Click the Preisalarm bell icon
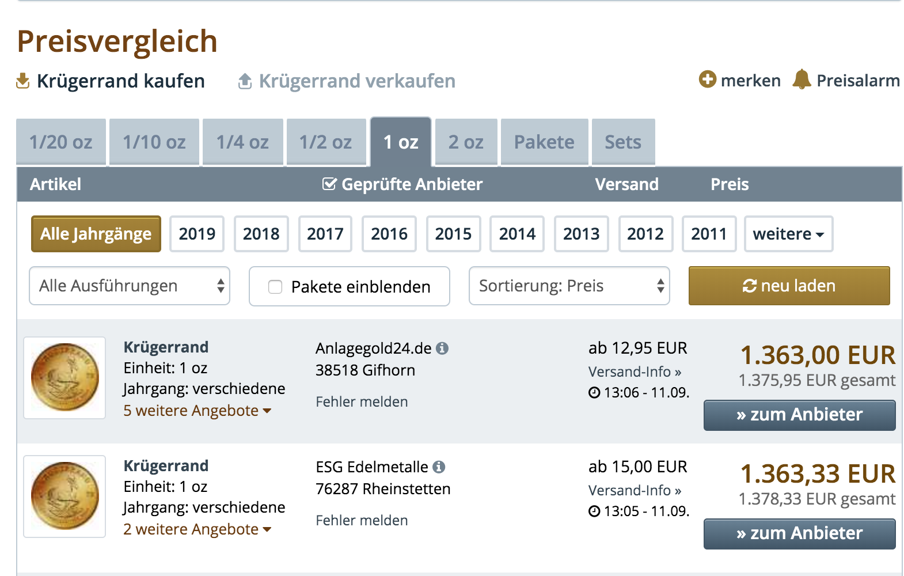904x576 pixels. pos(802,79)
